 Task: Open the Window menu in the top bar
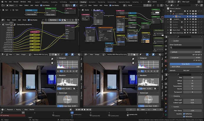pos(23,2)
